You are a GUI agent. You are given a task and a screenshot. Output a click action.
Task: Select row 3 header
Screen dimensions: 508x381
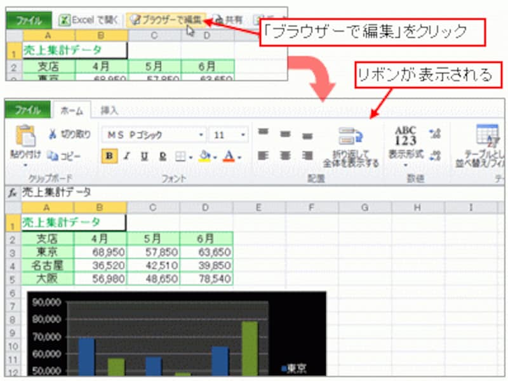[13, 252]
